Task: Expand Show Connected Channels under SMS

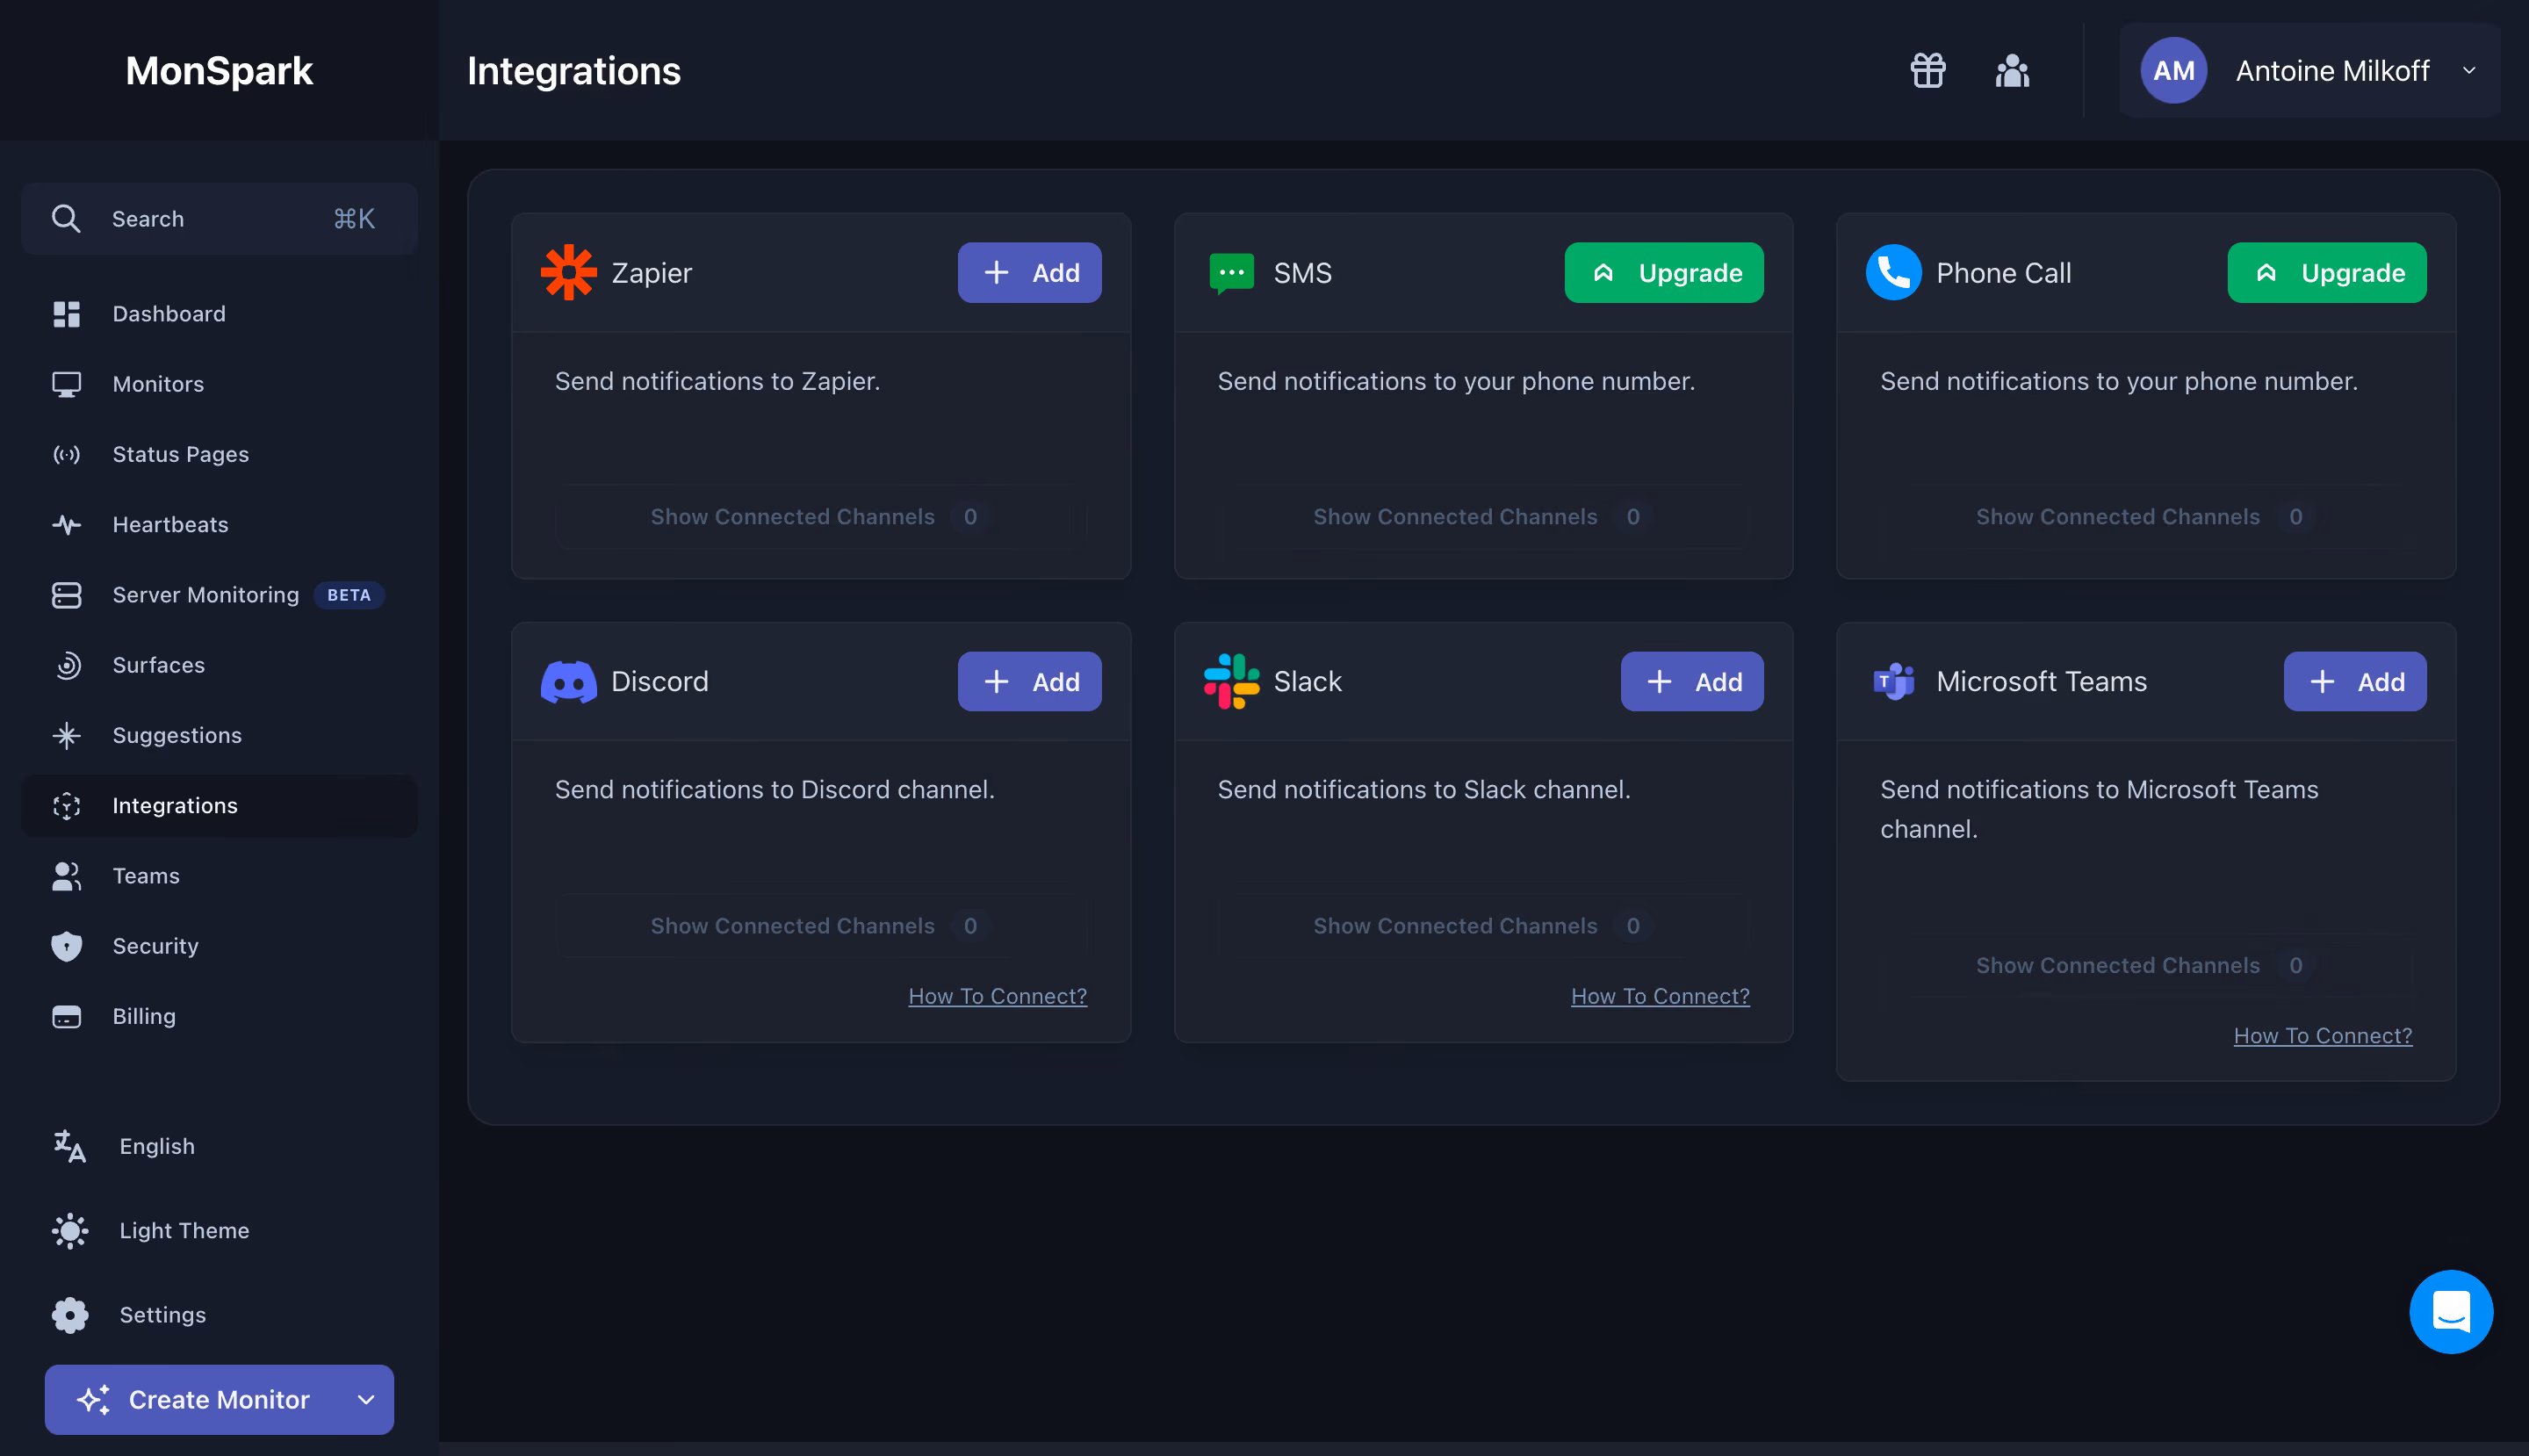Action: tap(1482, 517)
